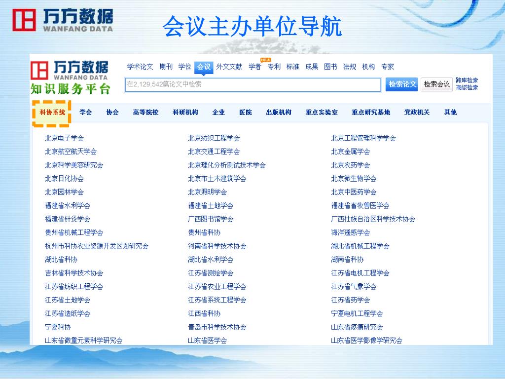Open 北京园林学会
This screenshot has width=505, height=379.
[x=65, y=192]
